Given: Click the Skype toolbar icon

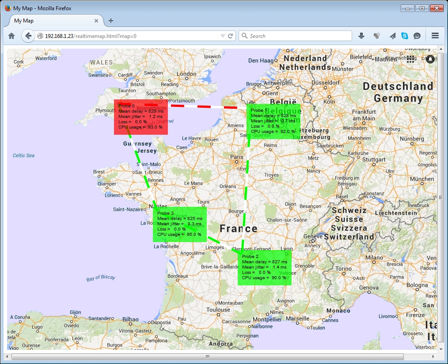Looking at the screenshot, I should click(404, 36).
